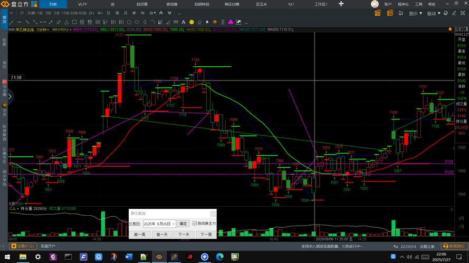Open the bell tool in drawing toolbar
This screenshot has height=263, width=469.
point(207,22)
